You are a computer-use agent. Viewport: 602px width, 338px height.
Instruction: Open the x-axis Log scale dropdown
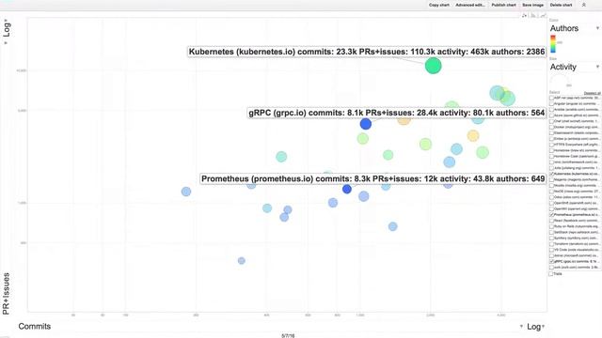(x=536, y=327)
